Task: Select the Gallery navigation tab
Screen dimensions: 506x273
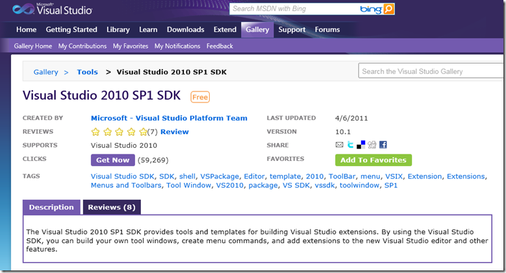Action: point(257,30)
